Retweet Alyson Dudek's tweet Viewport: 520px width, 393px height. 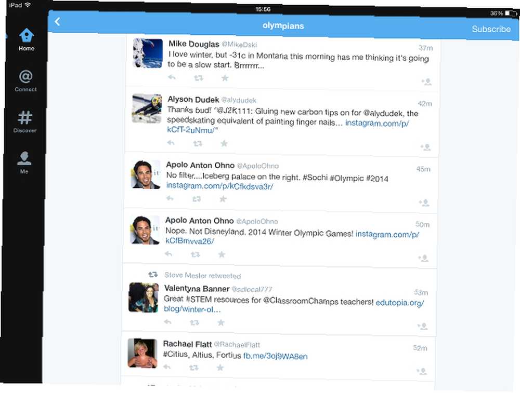click(x=198, y=143)
